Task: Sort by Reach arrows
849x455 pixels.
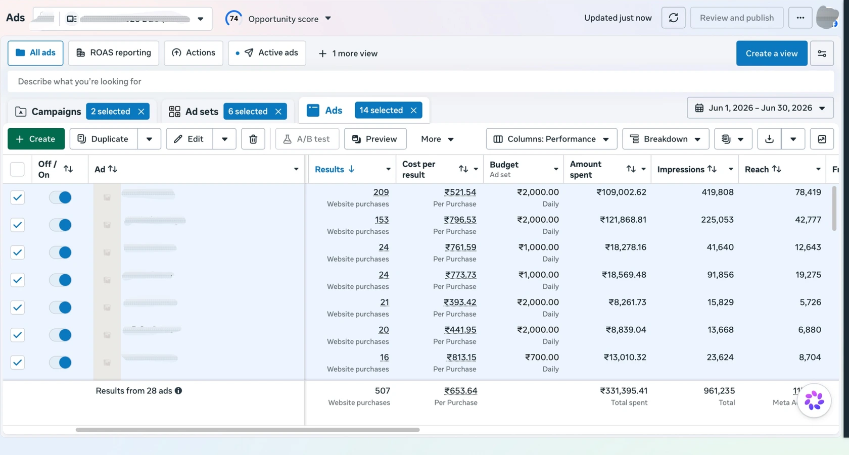Action: [x=777, y=169]
